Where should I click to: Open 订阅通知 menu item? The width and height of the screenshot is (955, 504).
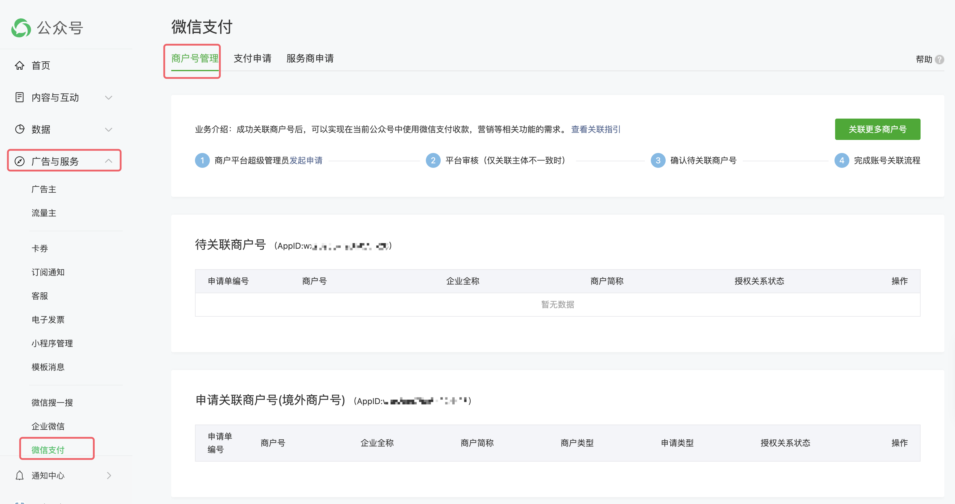click(48, 272)
